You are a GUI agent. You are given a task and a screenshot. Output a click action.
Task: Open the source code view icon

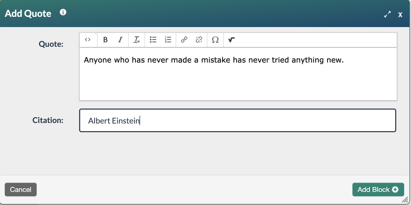88,40
